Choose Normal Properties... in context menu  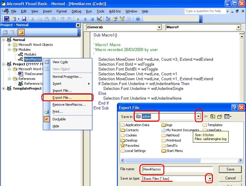point(68,77)
